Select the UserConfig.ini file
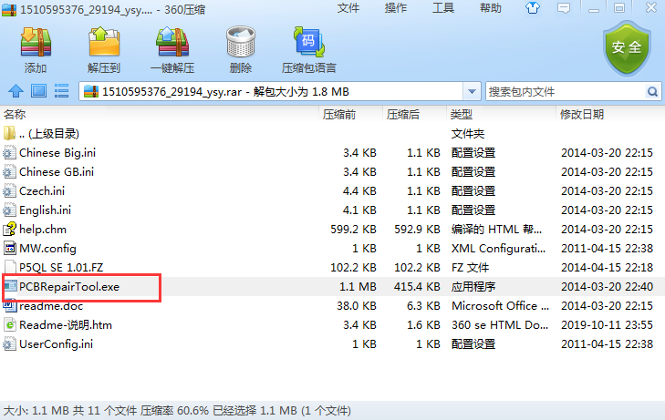Screen dimensions: 665x420 click(332, 343)
